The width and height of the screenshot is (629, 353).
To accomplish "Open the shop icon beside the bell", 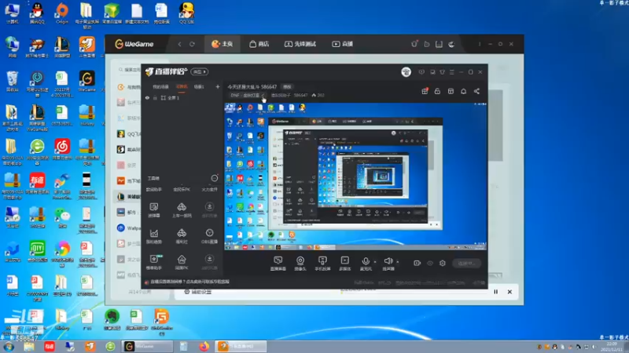I will [x=451, y=91].
